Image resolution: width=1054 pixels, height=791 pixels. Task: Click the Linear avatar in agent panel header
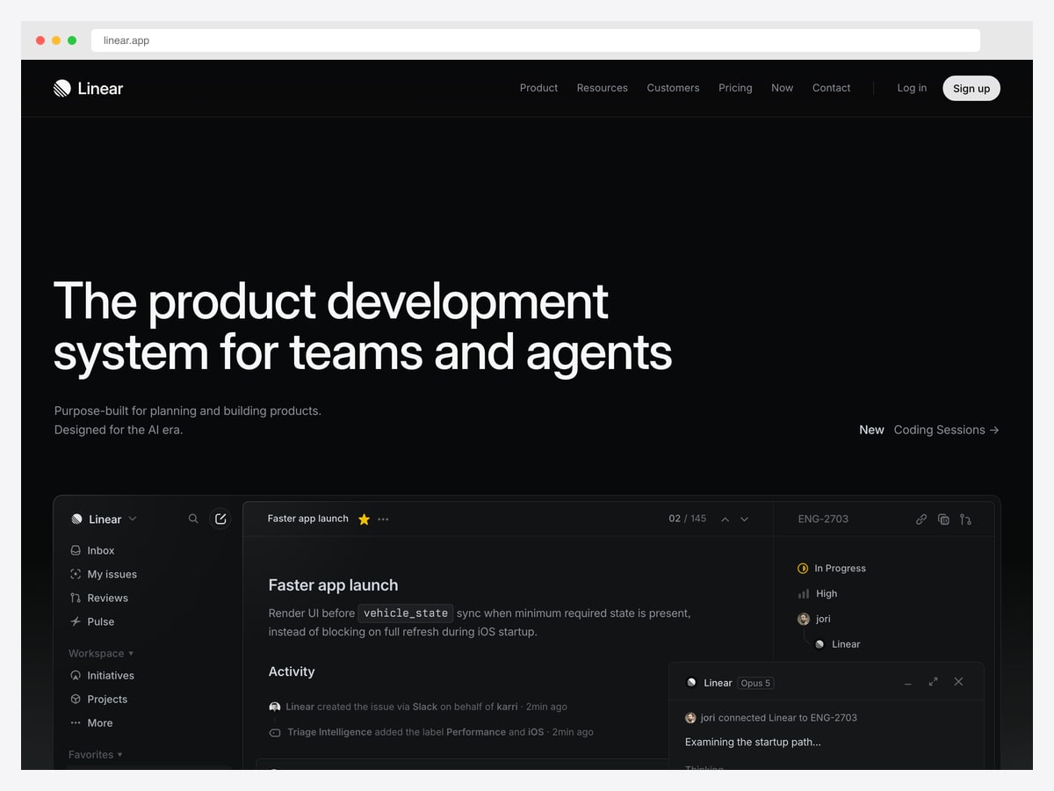tap(691, 683)
